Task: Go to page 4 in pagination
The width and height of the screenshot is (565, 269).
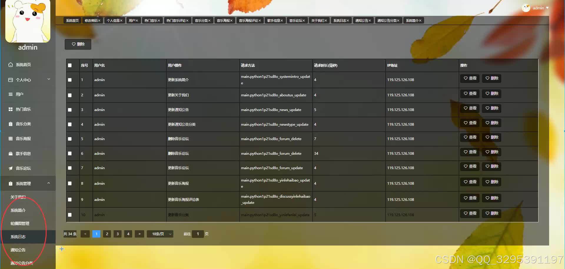Action: [128, 234]
